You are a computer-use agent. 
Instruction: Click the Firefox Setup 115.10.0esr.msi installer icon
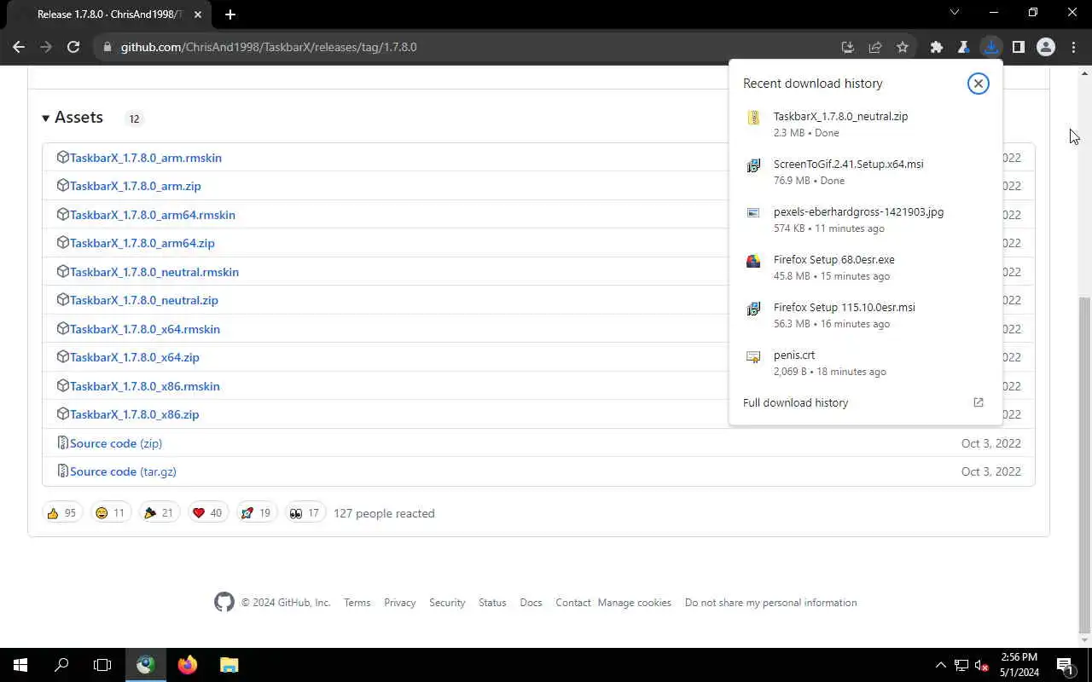753,309
